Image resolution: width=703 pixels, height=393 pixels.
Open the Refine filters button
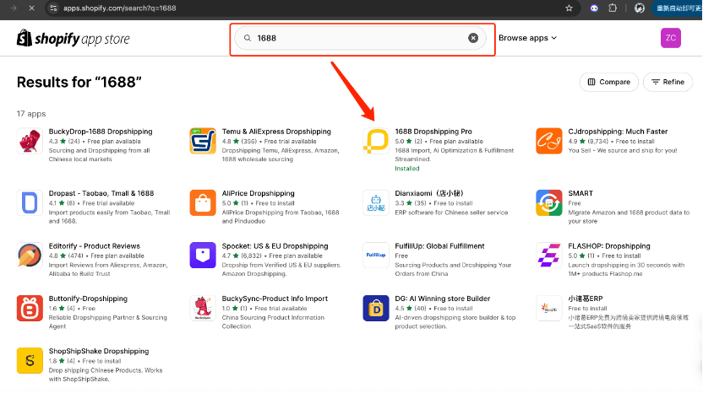[668, 82]
